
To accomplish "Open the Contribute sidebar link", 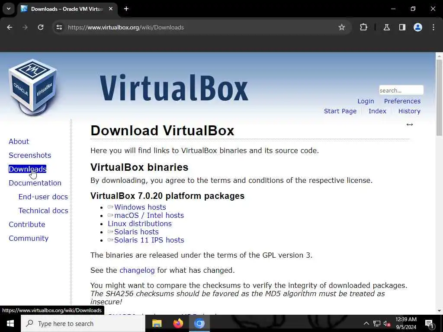I will coord(27,224).
